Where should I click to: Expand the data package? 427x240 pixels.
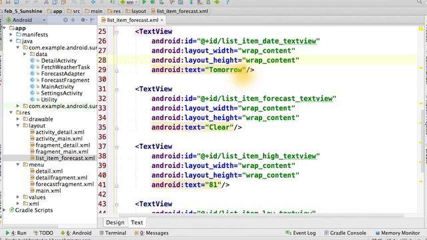pyautogui.click(x=25, y=54)
